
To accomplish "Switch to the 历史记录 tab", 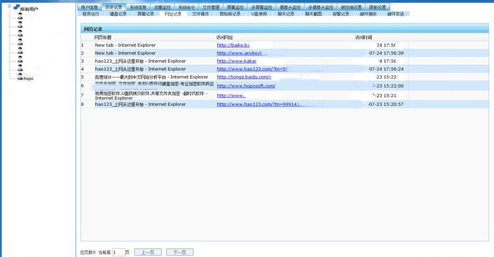I will click(114, 7).
